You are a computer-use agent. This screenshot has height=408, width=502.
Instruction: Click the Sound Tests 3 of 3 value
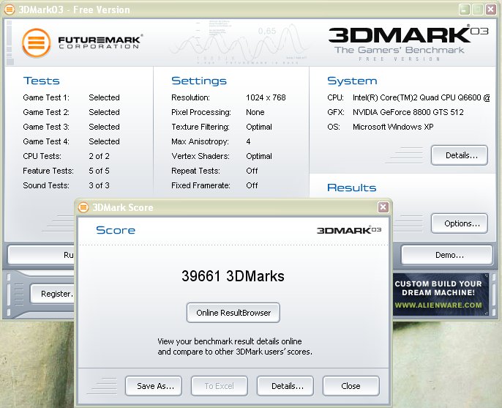[x=99, y=185]
